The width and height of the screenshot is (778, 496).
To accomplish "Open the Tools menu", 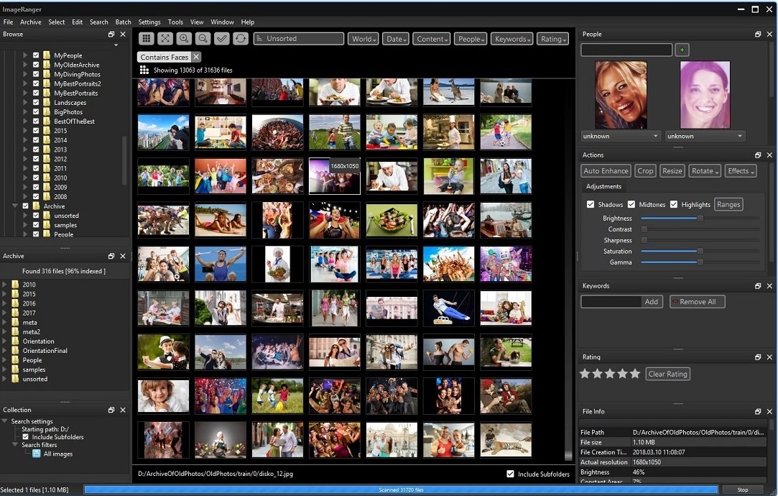I will pos(175,22).
